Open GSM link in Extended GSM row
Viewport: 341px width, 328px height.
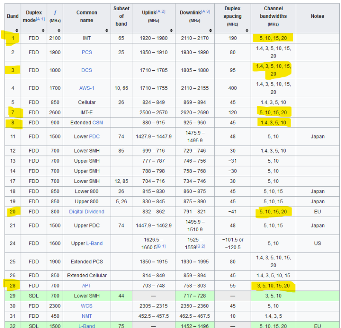[x=98, y=123]
